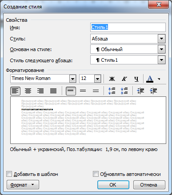This screenshot has width=172, height=195.
Task: Decrease paragraph spacing
Action: coord(124,91)
